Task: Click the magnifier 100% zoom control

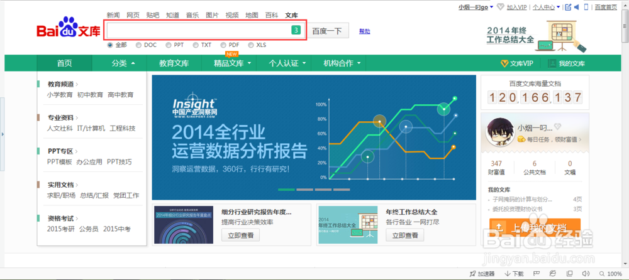Action: coord(610,274)
